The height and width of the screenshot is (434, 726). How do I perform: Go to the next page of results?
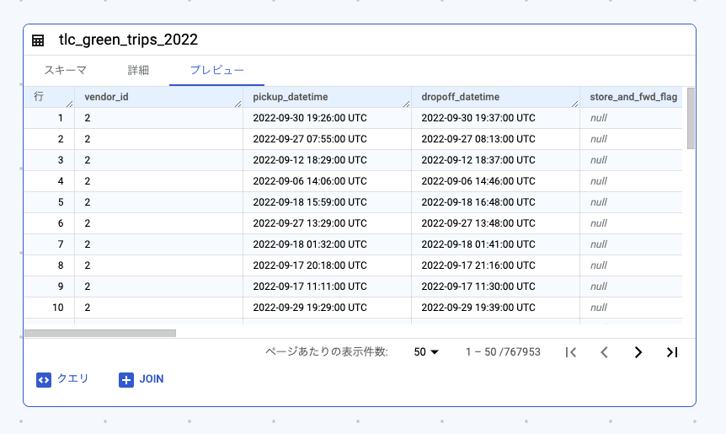click(638, 352)
